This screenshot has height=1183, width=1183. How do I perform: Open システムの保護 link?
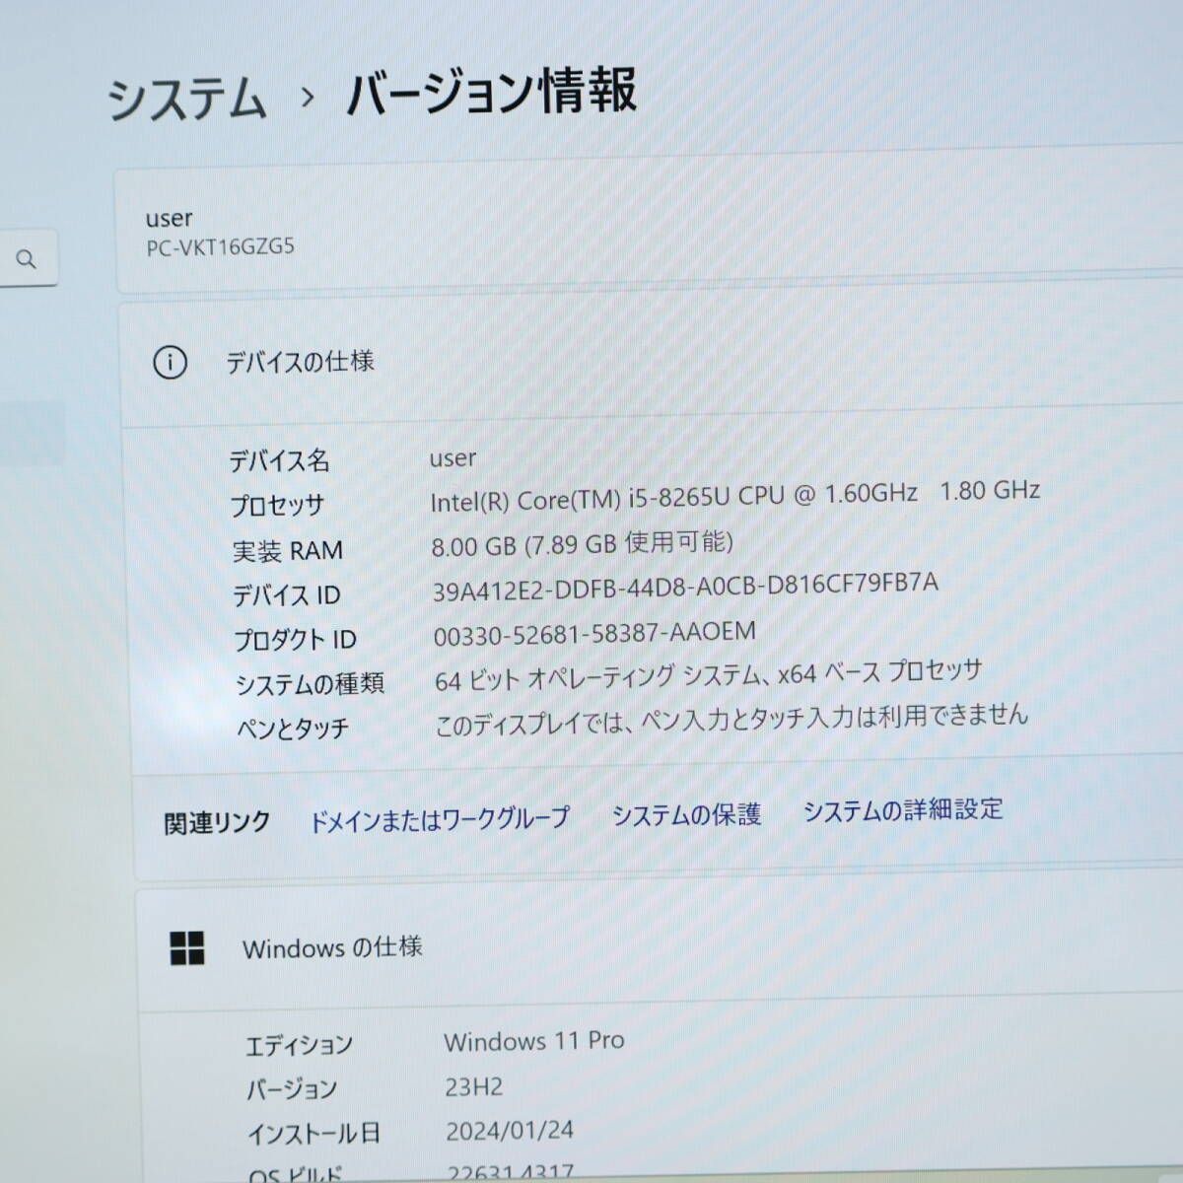click(x=687, y=814)
